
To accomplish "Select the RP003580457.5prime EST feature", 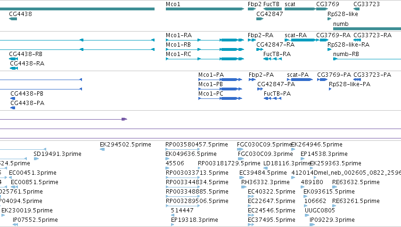I will [x=183, y=149].
